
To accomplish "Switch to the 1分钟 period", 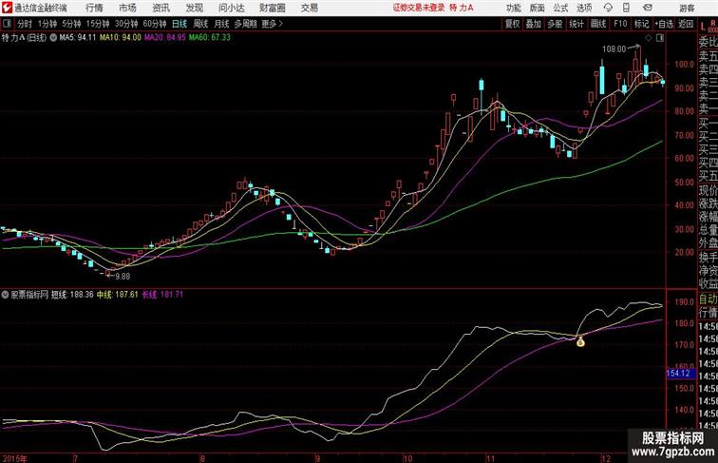I will tap(47, 24).
